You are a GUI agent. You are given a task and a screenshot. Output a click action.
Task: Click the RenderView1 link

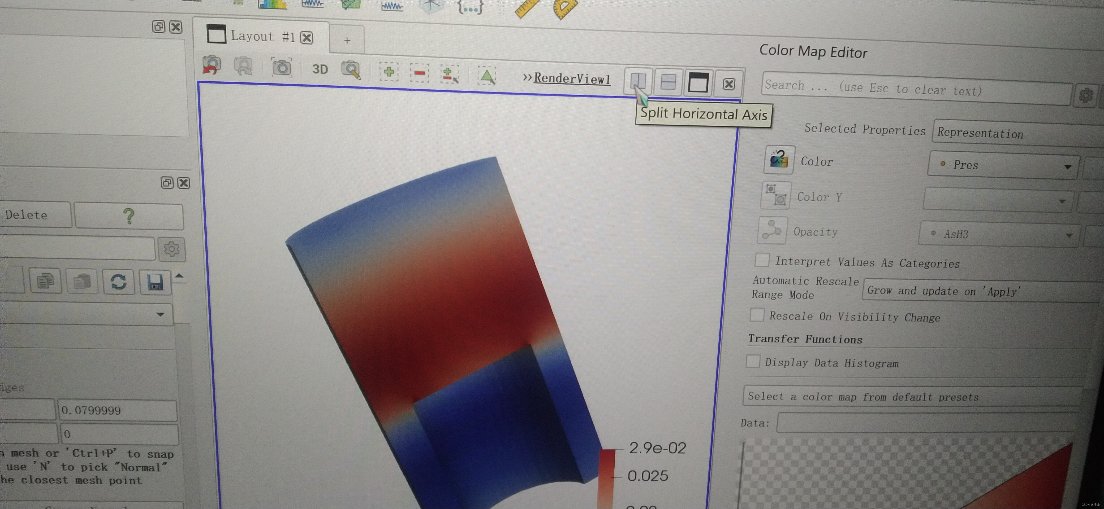(x=572, y=79)
